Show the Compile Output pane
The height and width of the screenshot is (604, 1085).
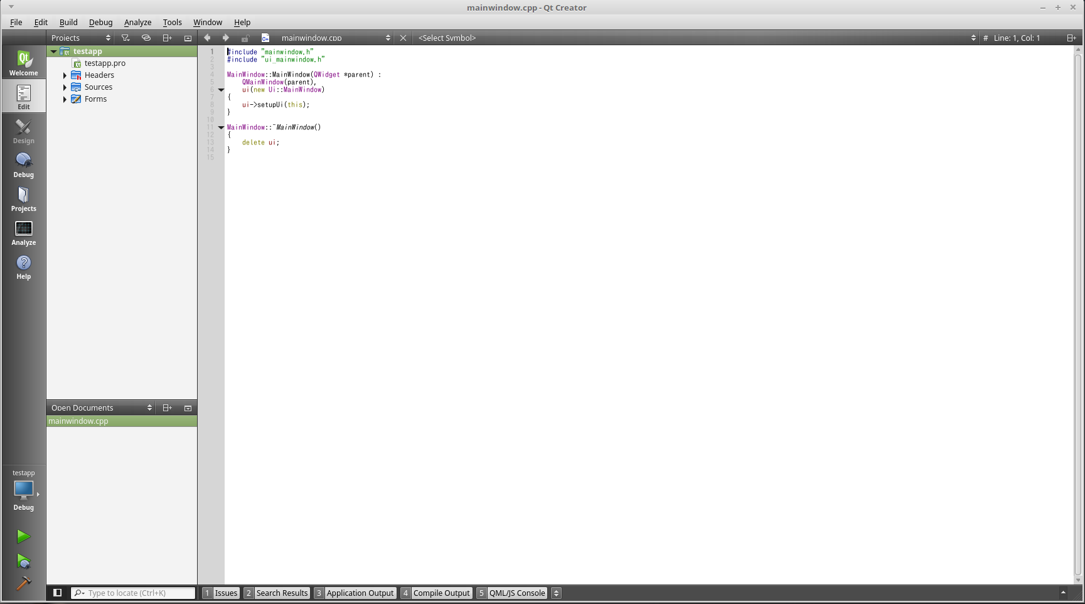(x=436, y=593)
